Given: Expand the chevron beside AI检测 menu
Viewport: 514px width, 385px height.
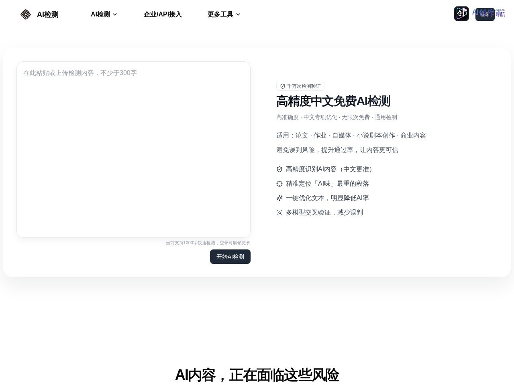Looking at the screenshot, I should pyautogui.click(x=115, y=14).
